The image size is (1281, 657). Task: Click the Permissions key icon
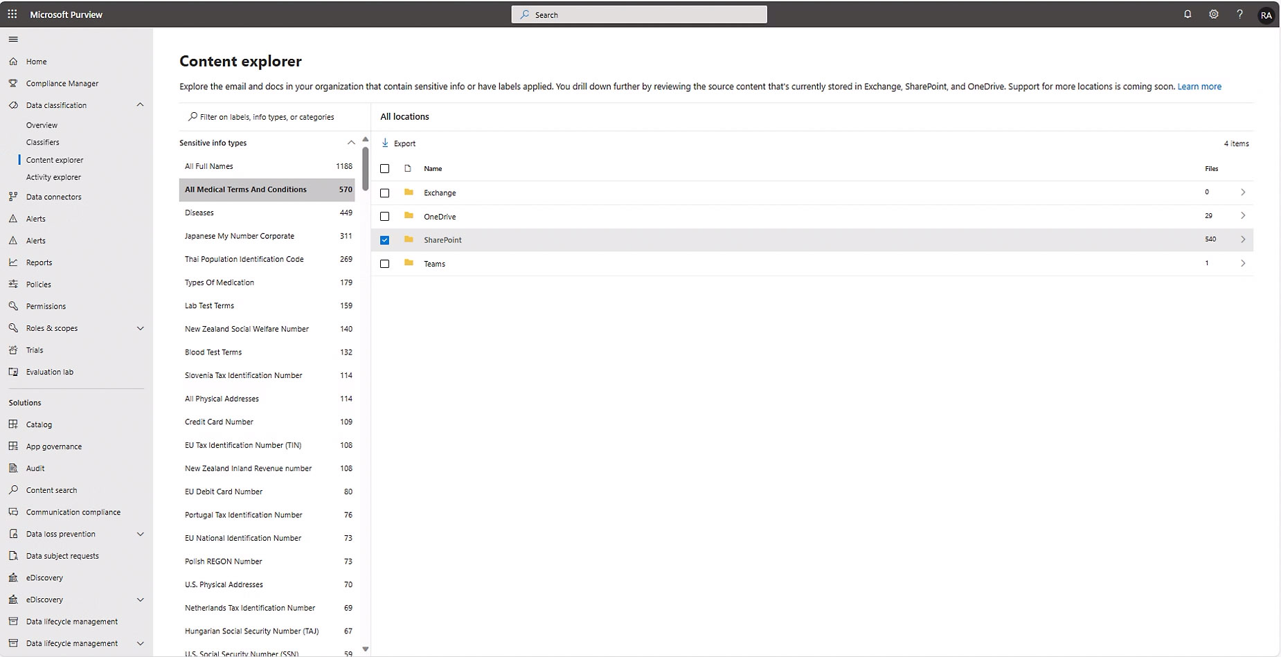click(x=13, y=306)
